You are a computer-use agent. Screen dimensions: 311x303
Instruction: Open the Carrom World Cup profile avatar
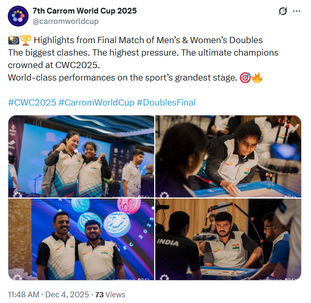pyautogui.click(x=18, y=16)
